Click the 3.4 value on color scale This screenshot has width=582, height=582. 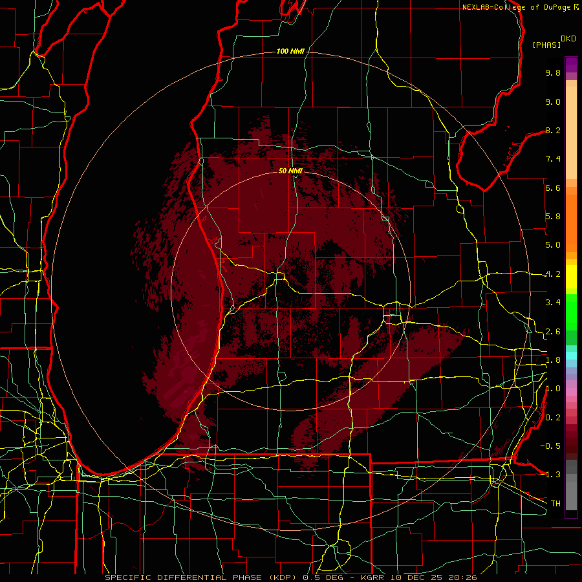(x=553, y=303)
